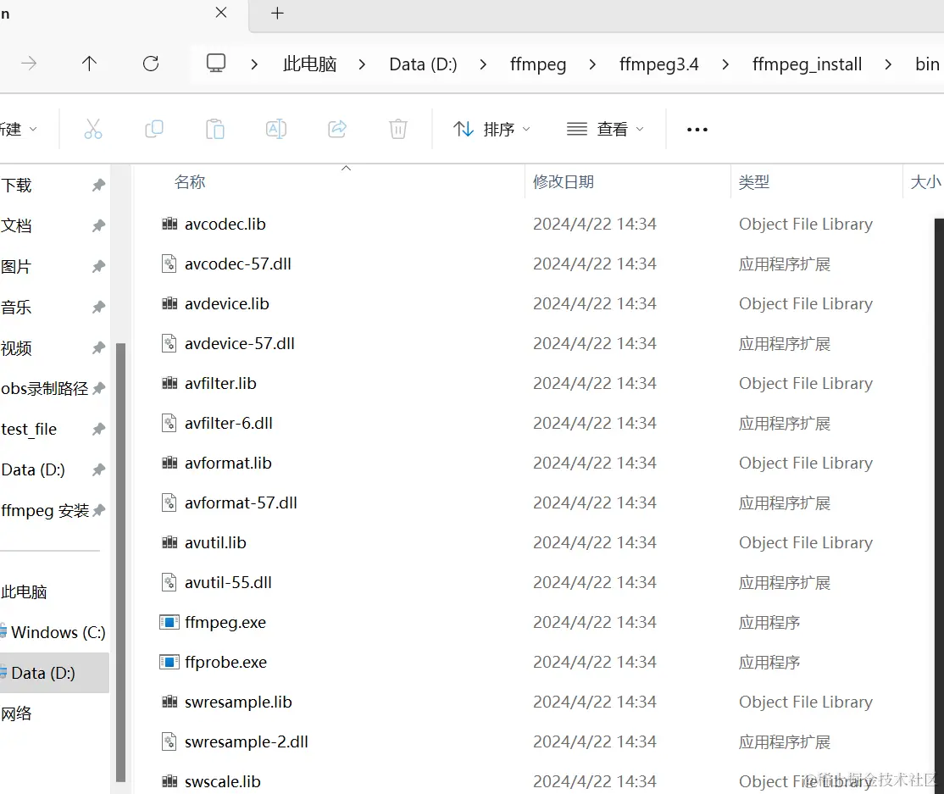This screenshot has width=944, height=794.
Task: Sort by 大小 column header
Action: 926,182
